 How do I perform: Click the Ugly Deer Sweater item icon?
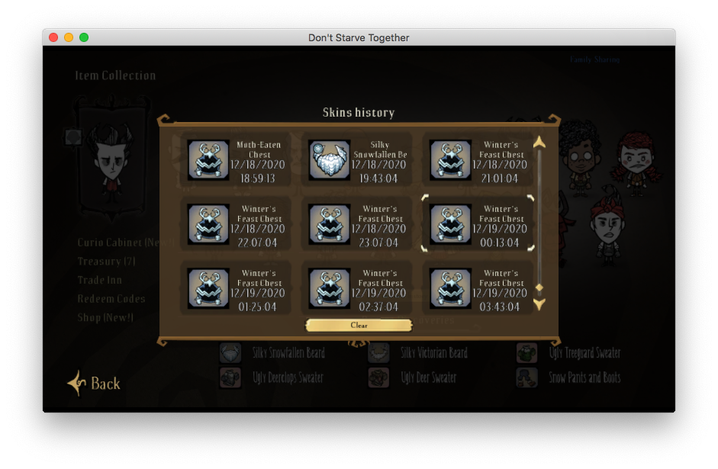[x=378, y=377]
